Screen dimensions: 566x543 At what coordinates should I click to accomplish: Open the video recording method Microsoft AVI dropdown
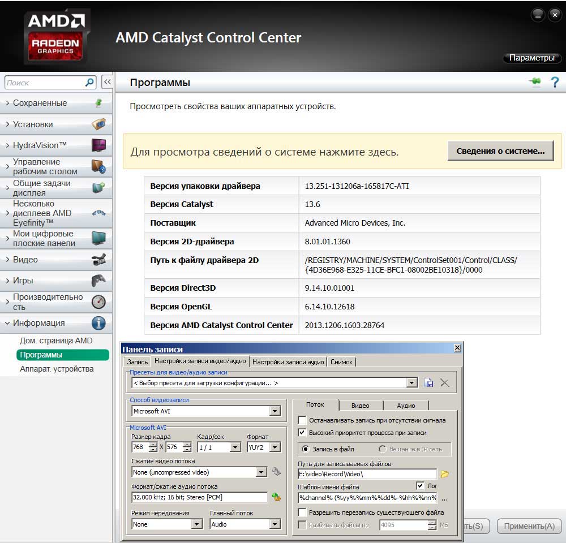click(x=275, y=411)
